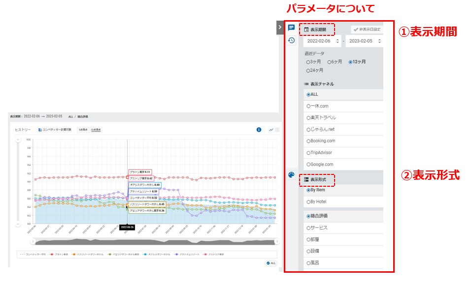474x286 pixels.
Task: Collapse side panel with arrow icon
Action: pyautogui.click(x=280, y=28)
